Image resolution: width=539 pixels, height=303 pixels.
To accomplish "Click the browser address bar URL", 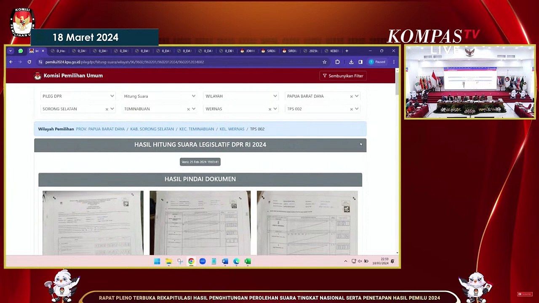I will [125, 62].
